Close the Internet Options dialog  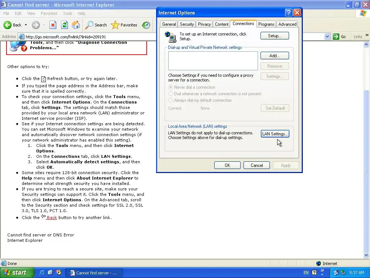[297, 13]
